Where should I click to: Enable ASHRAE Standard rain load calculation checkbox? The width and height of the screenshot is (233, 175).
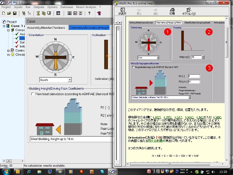[x=33, y=94]
